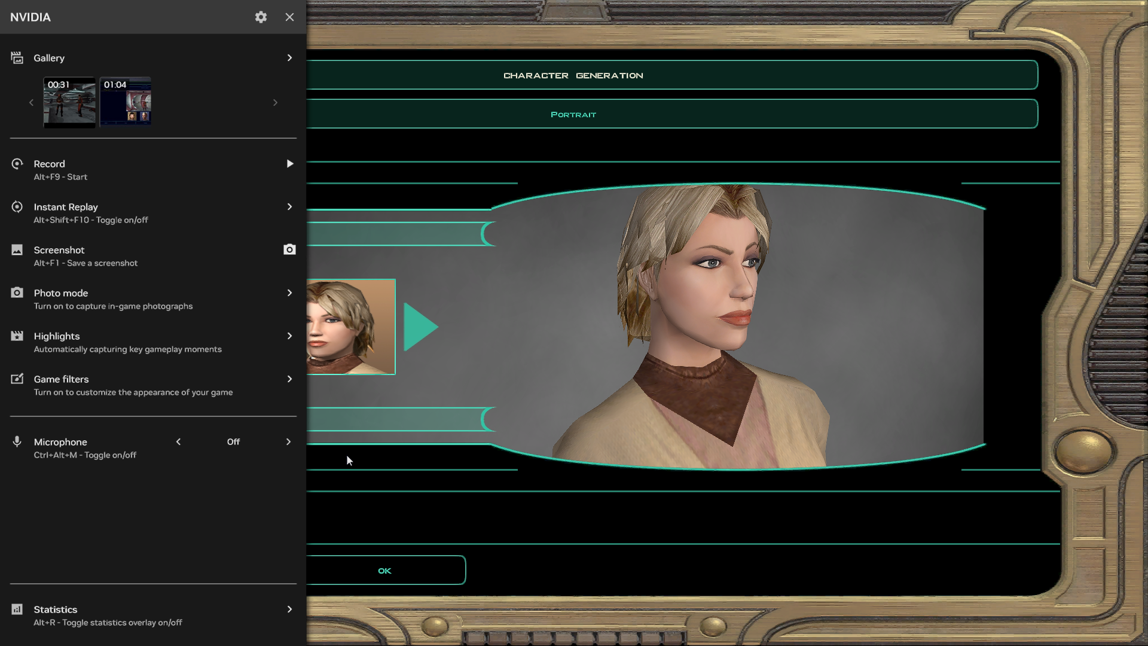Expand Highlights options chevron

289,336
